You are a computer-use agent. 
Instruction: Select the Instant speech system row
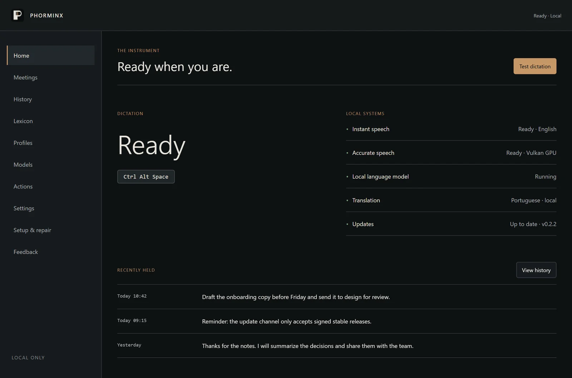pyautogui.click(x=451, y=129)
